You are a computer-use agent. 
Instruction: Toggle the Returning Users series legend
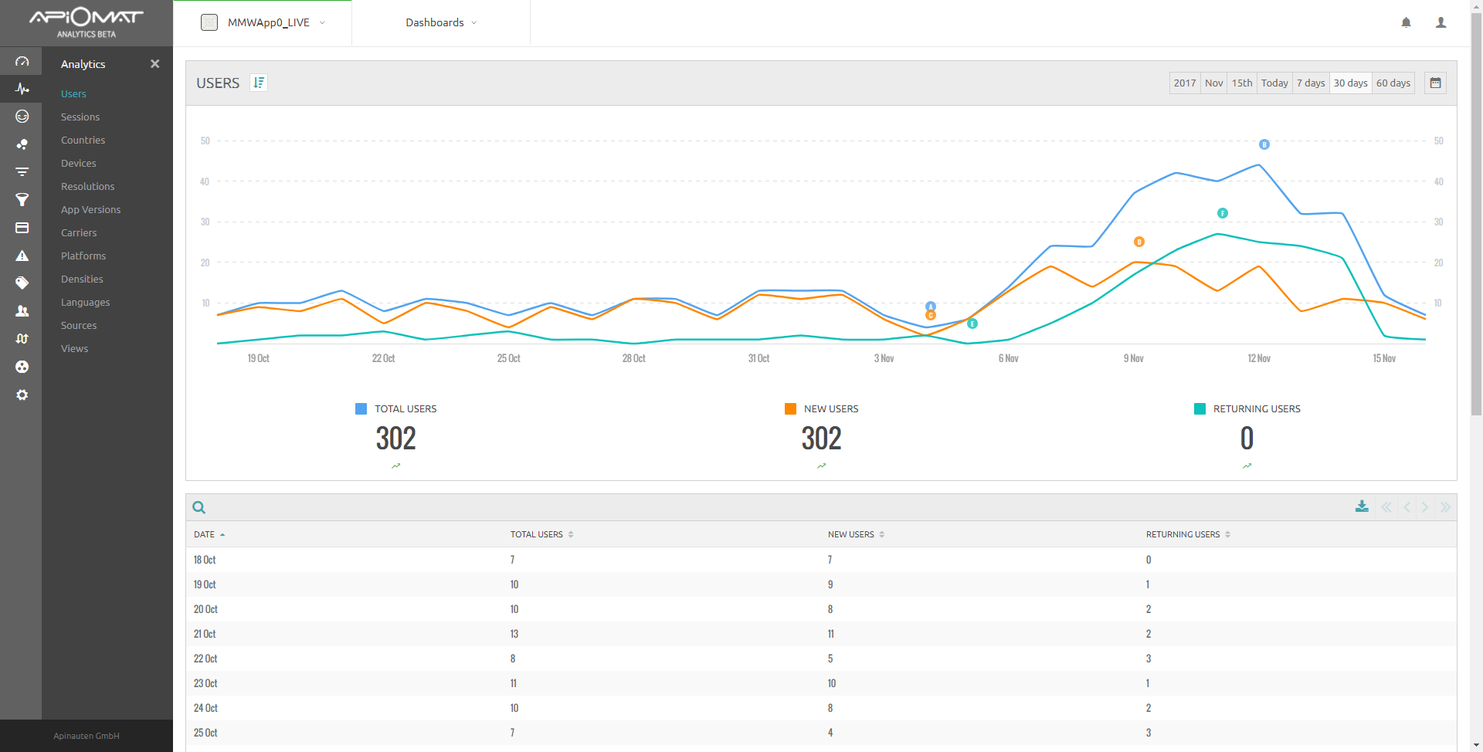coord(1247,409)
